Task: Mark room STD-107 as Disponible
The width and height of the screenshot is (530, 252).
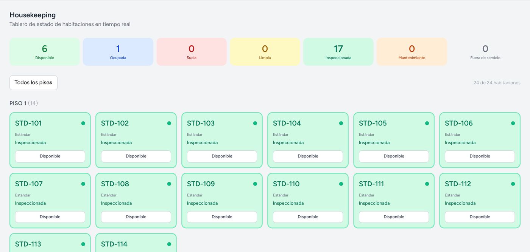Action: [x=50, y=217]
